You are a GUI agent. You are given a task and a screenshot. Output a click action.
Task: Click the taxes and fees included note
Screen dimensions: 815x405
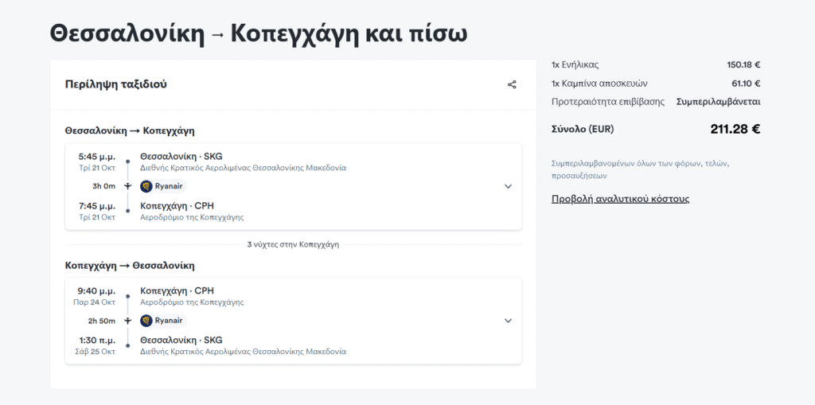[641, 169]
